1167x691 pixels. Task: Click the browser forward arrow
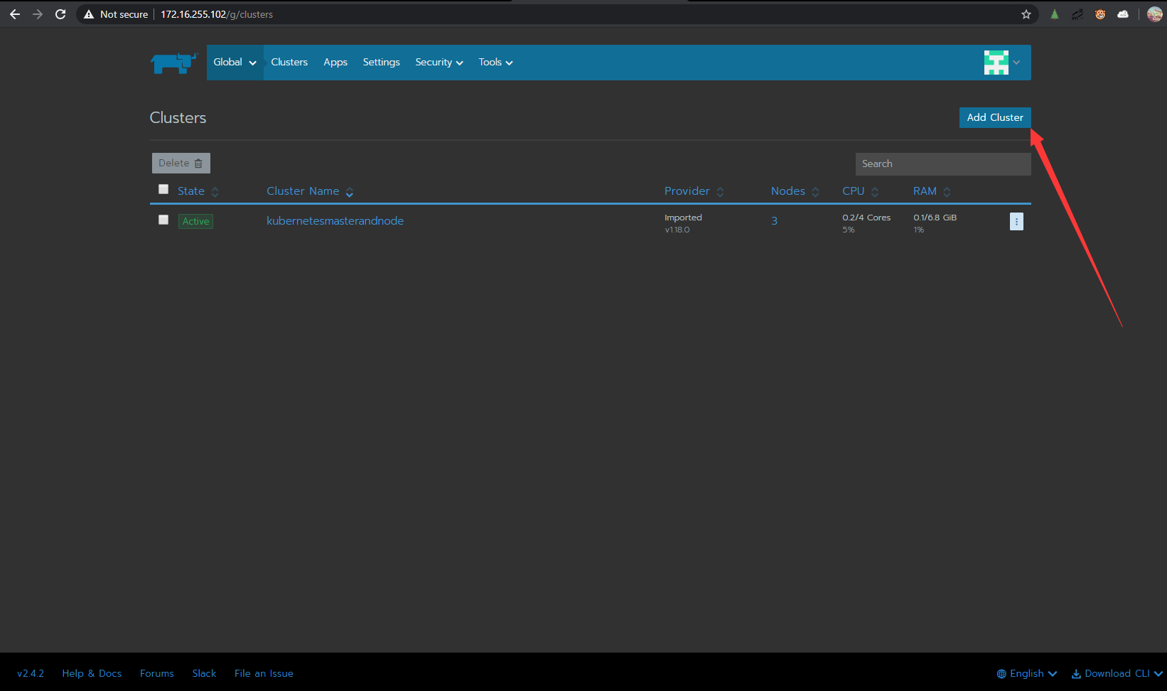[38, 14]
